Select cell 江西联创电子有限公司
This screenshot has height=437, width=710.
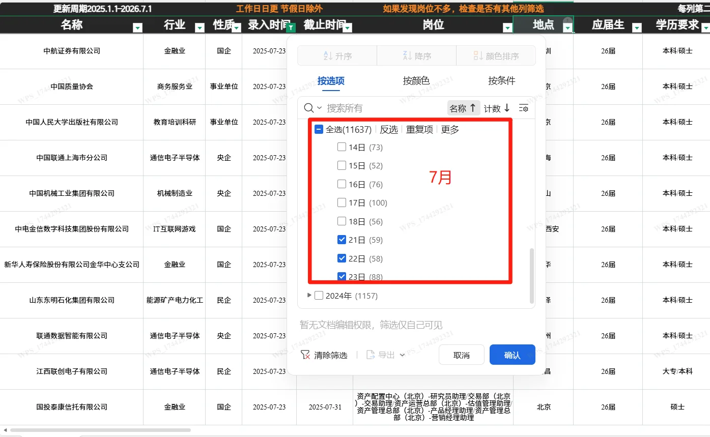click(72, 371)
